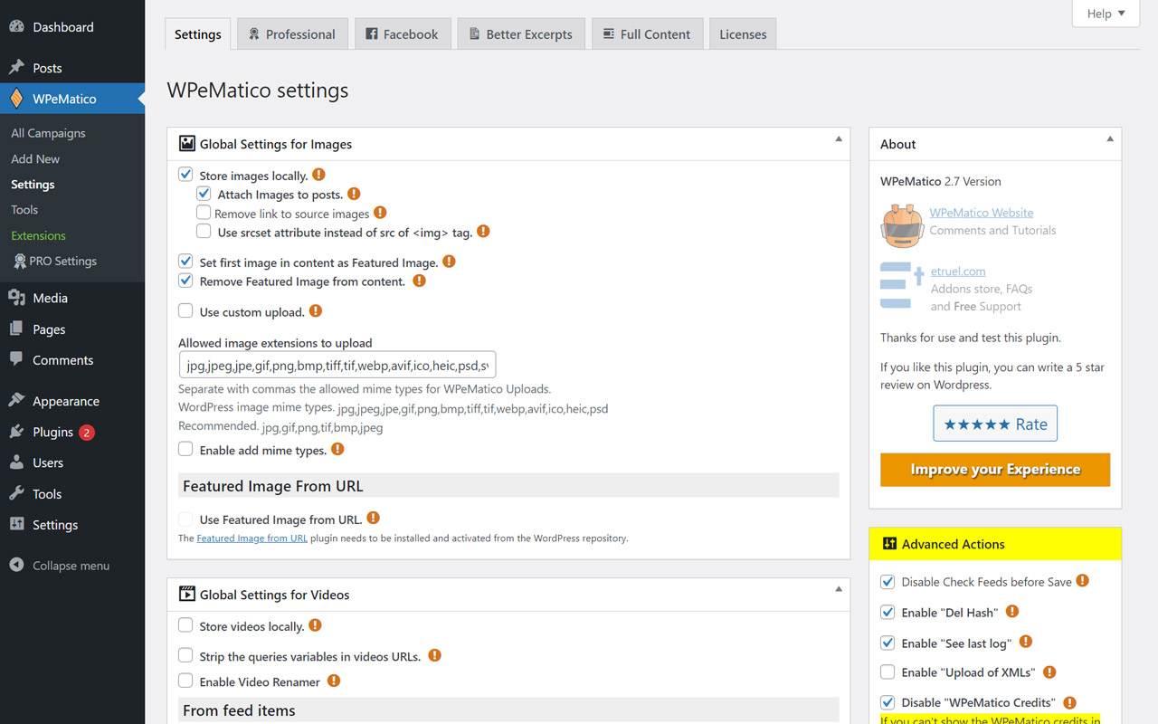
Task: Click help icon beside Enable See last log
Action: coord(1026,642)
